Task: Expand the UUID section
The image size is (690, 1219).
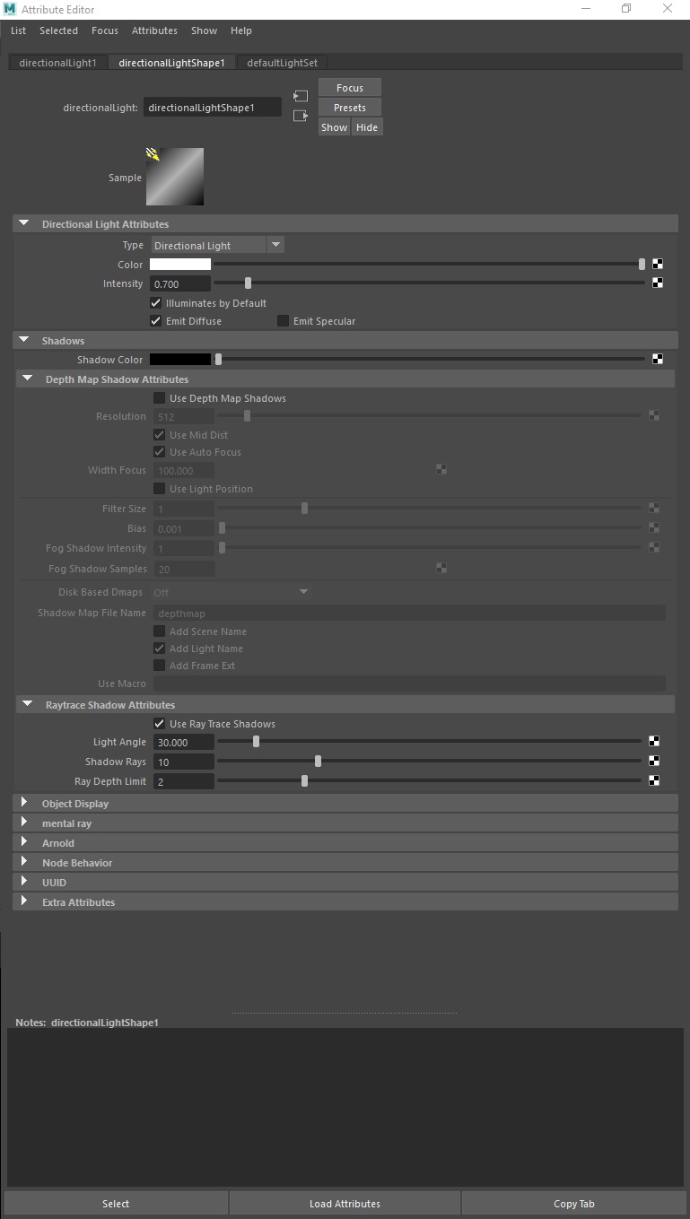Action: (x=24, y=882)
